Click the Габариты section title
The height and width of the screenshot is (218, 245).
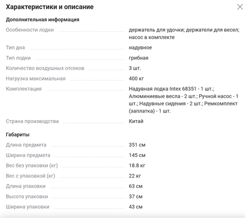tap(17, 135)
